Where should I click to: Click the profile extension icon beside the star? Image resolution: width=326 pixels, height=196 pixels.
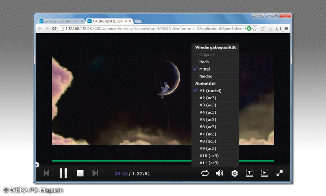click(x=262, y=29)
